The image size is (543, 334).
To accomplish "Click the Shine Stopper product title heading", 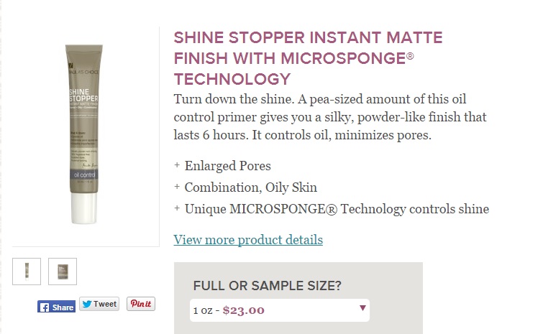I will [x=309, y=58].
